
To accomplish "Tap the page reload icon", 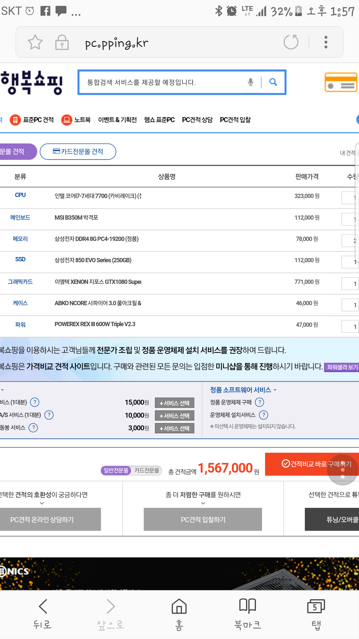I will [291, 42].
